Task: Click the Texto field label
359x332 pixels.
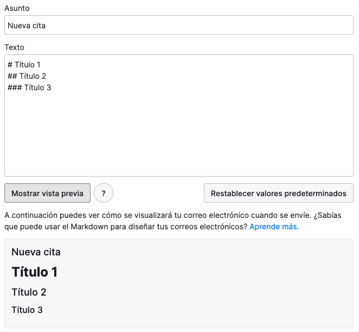Action: 15,47
